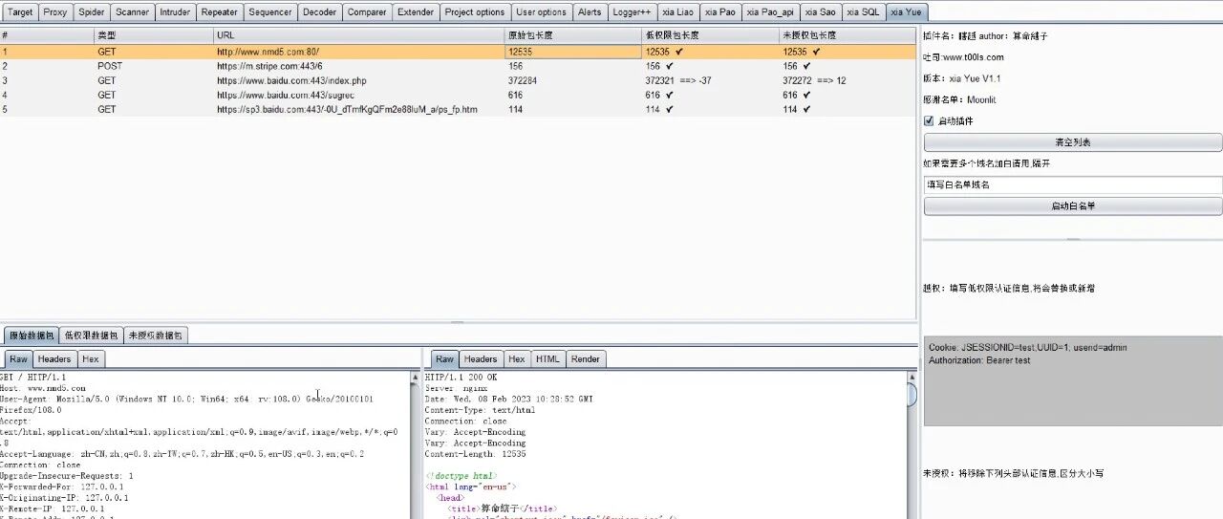Click the 启动白名单 button

[x=1073, y=206]
